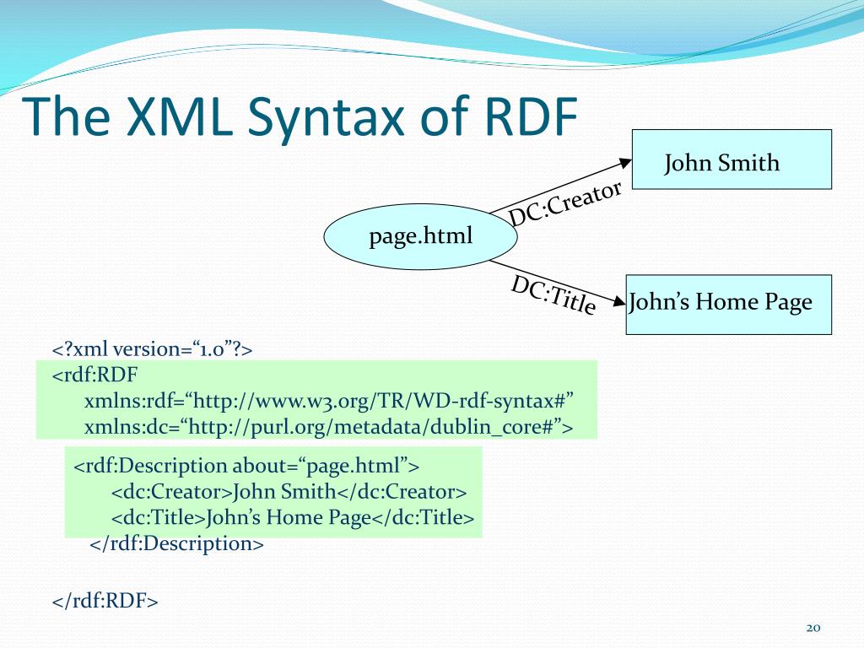
Task: Click the rdf:Description about="page.html" line
Action: coord(246,466)
